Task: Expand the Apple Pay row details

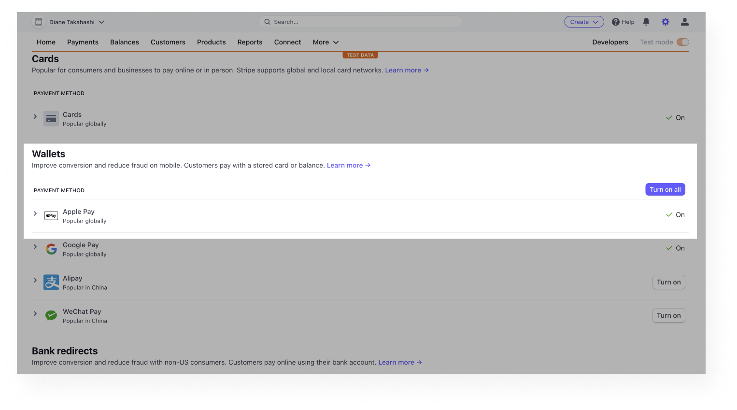Action: (x=35, y=213)
